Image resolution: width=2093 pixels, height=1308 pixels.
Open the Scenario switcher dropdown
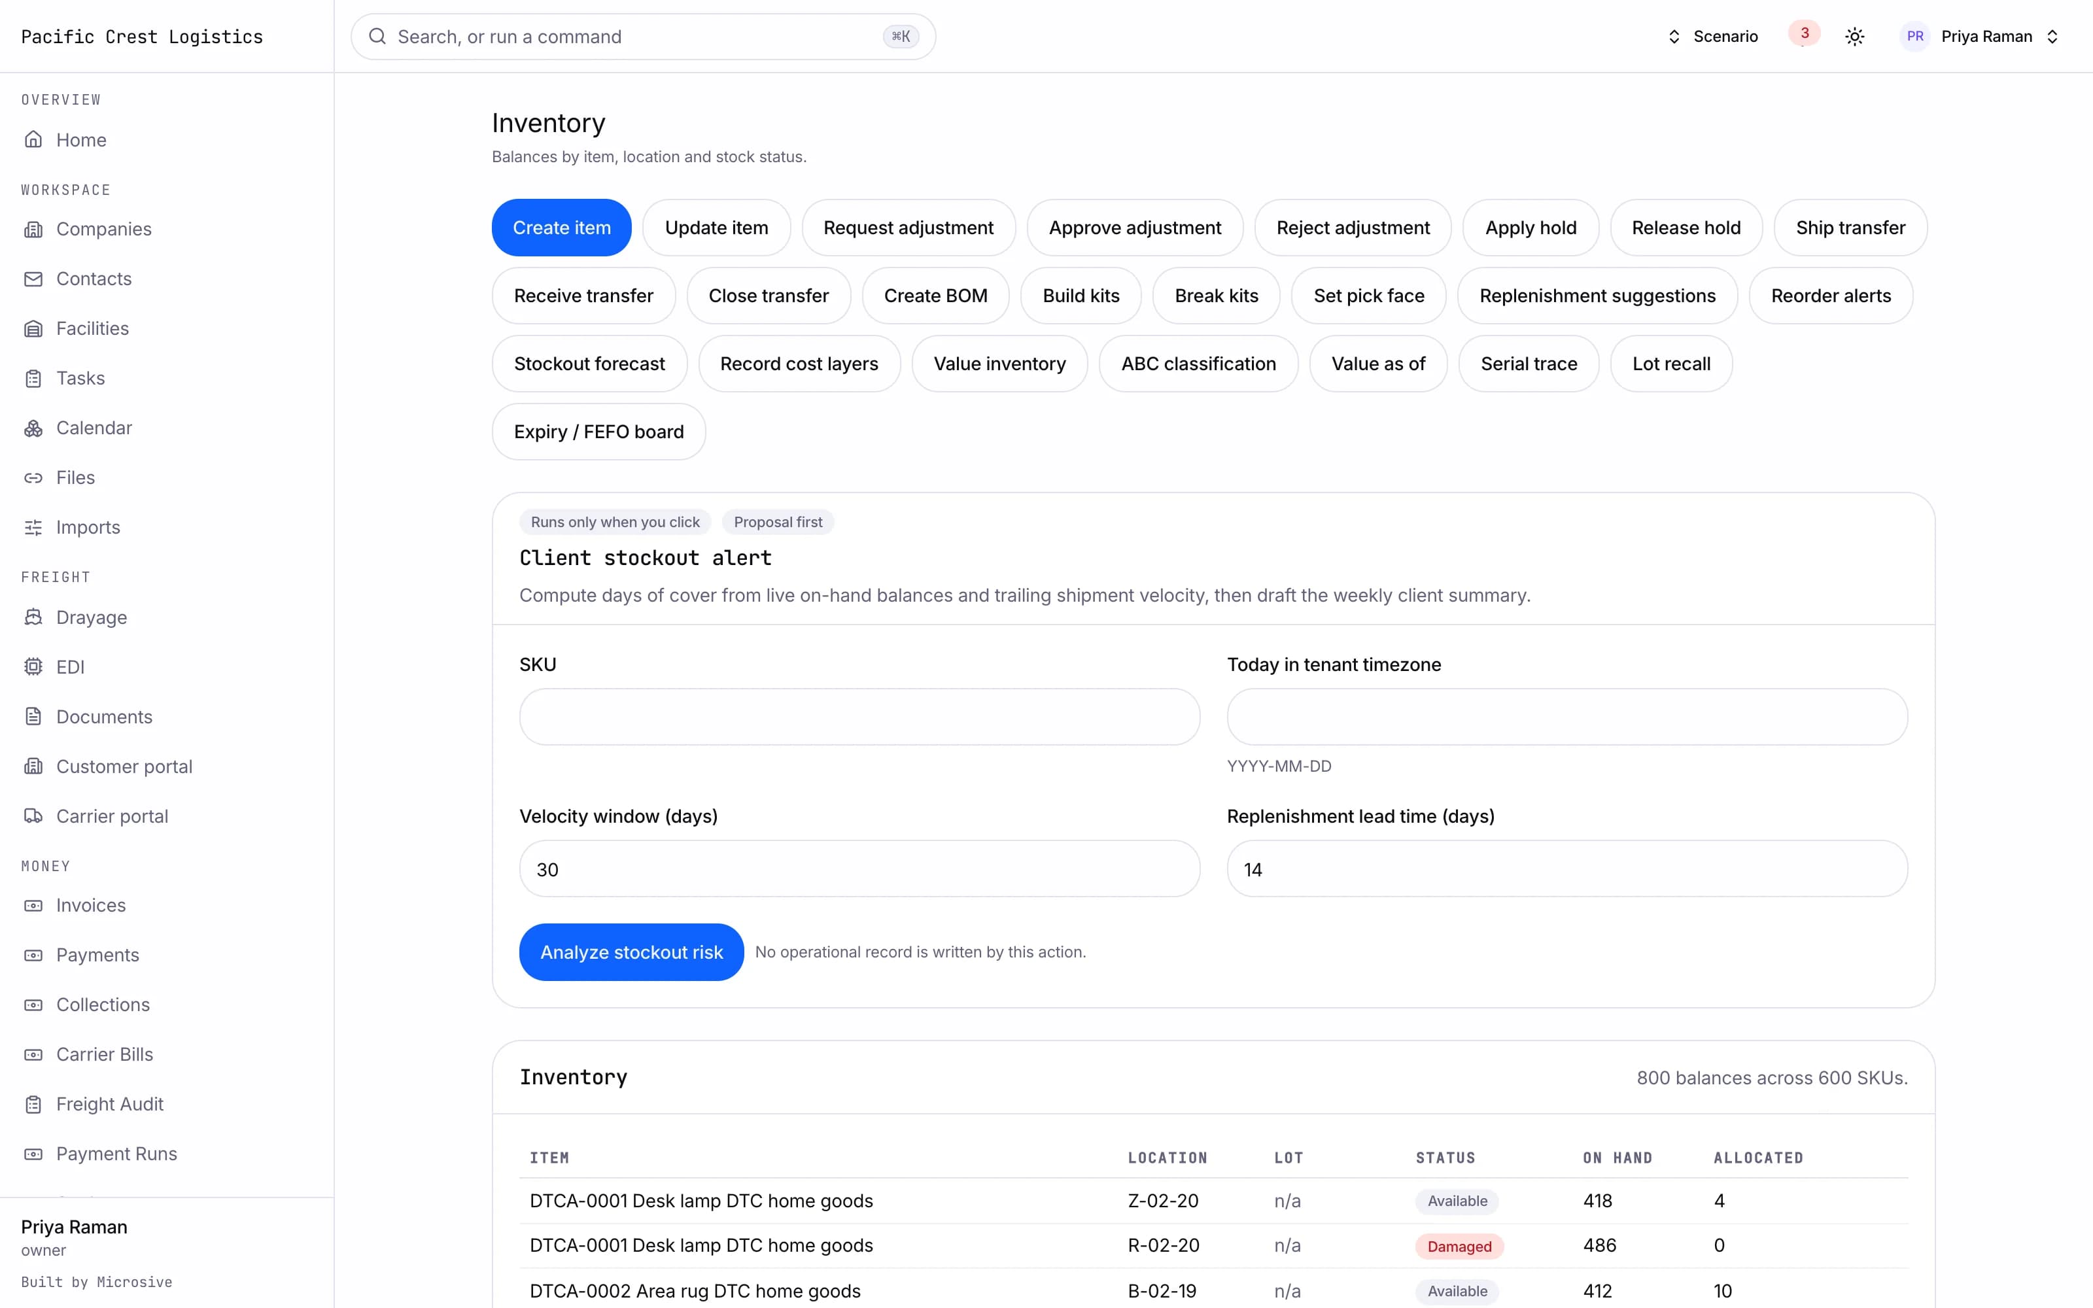point(1712,37)
